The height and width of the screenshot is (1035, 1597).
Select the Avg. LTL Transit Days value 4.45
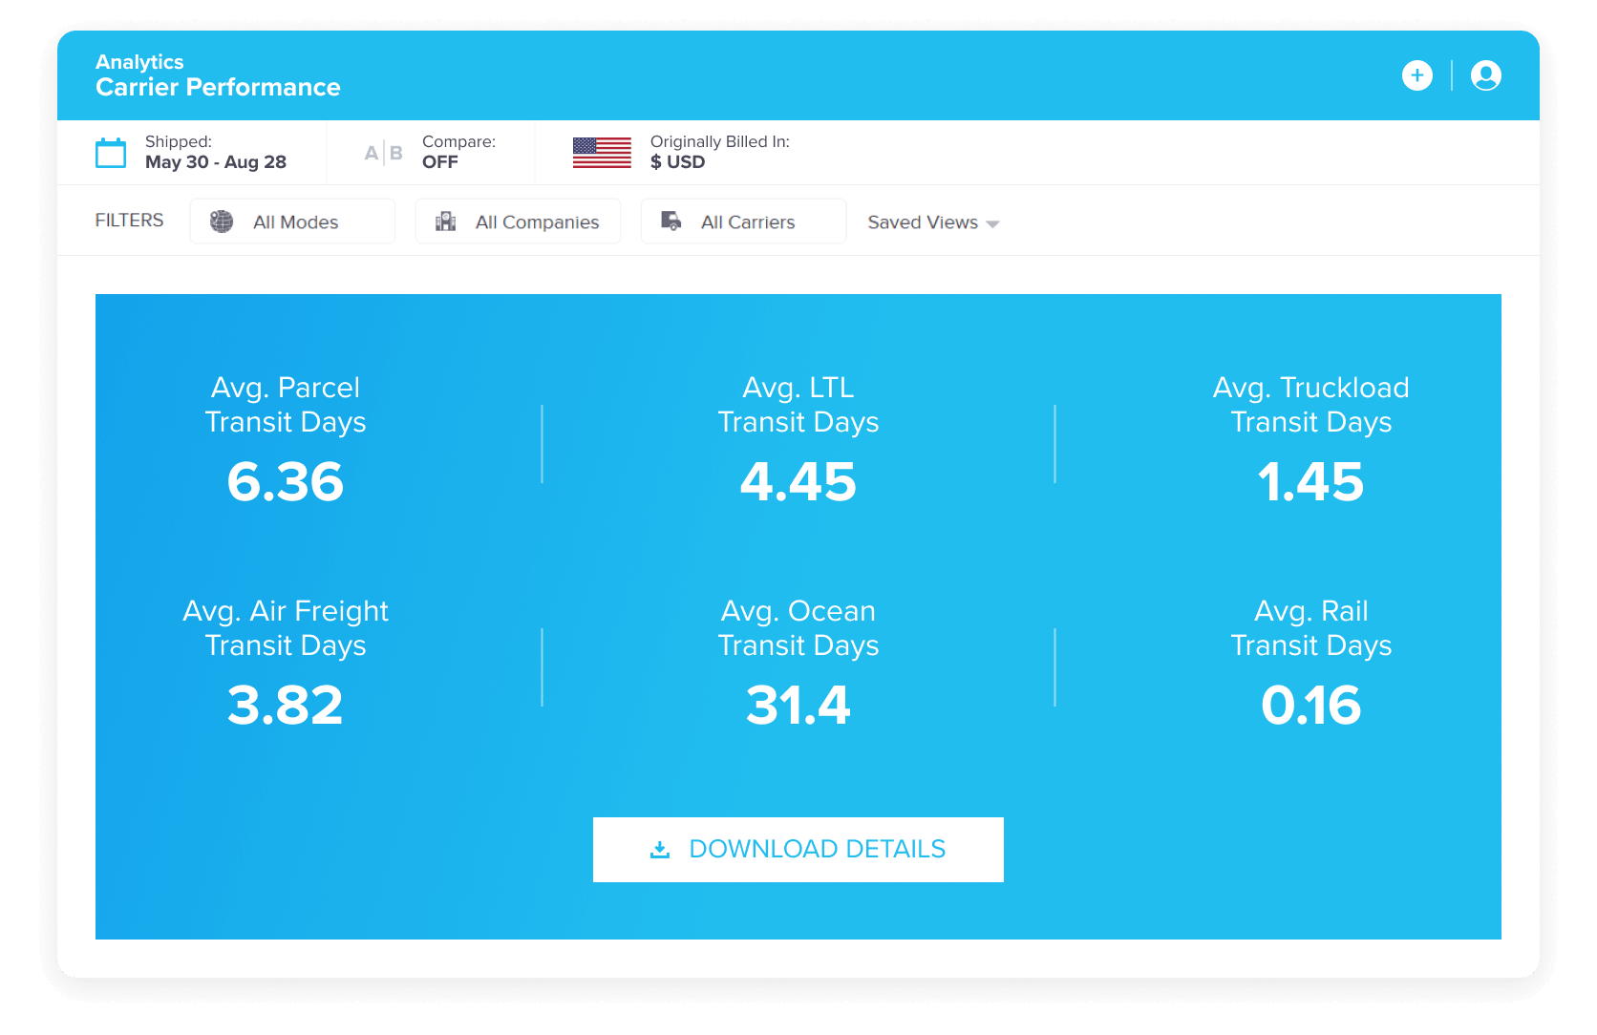pyautogui.click(x=798, y=481)
